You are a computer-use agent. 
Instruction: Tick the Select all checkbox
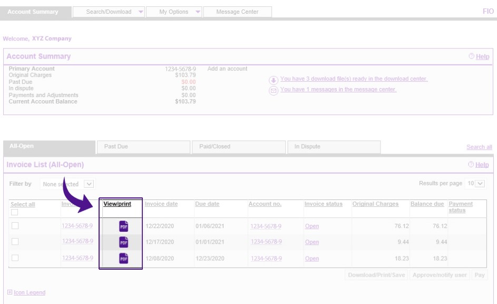pos(15,212)
